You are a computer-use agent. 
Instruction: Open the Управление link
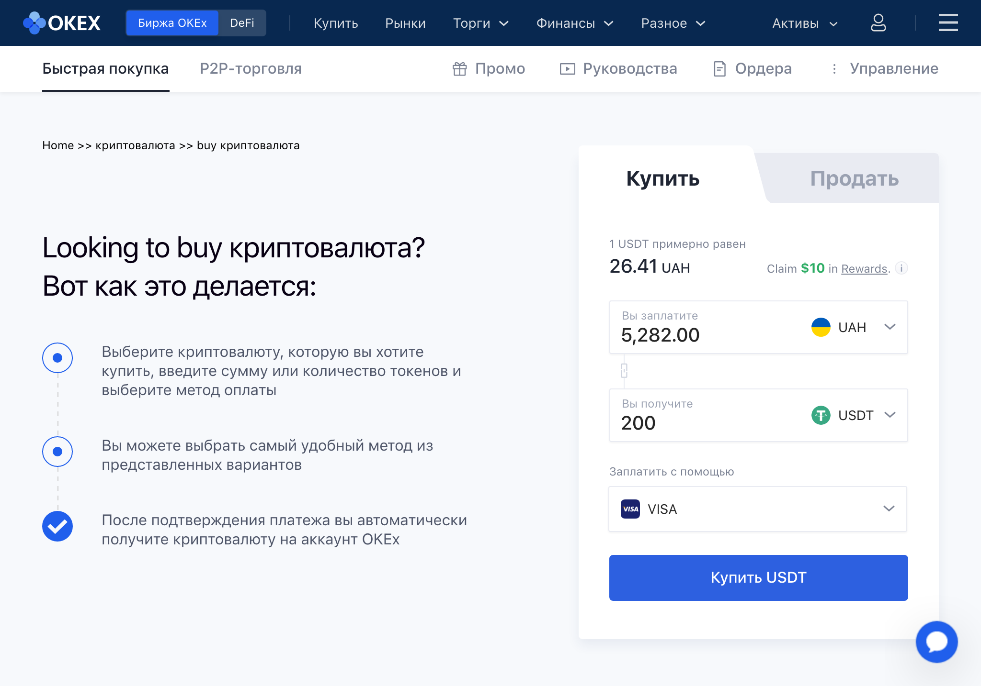(x=894, y=69)
